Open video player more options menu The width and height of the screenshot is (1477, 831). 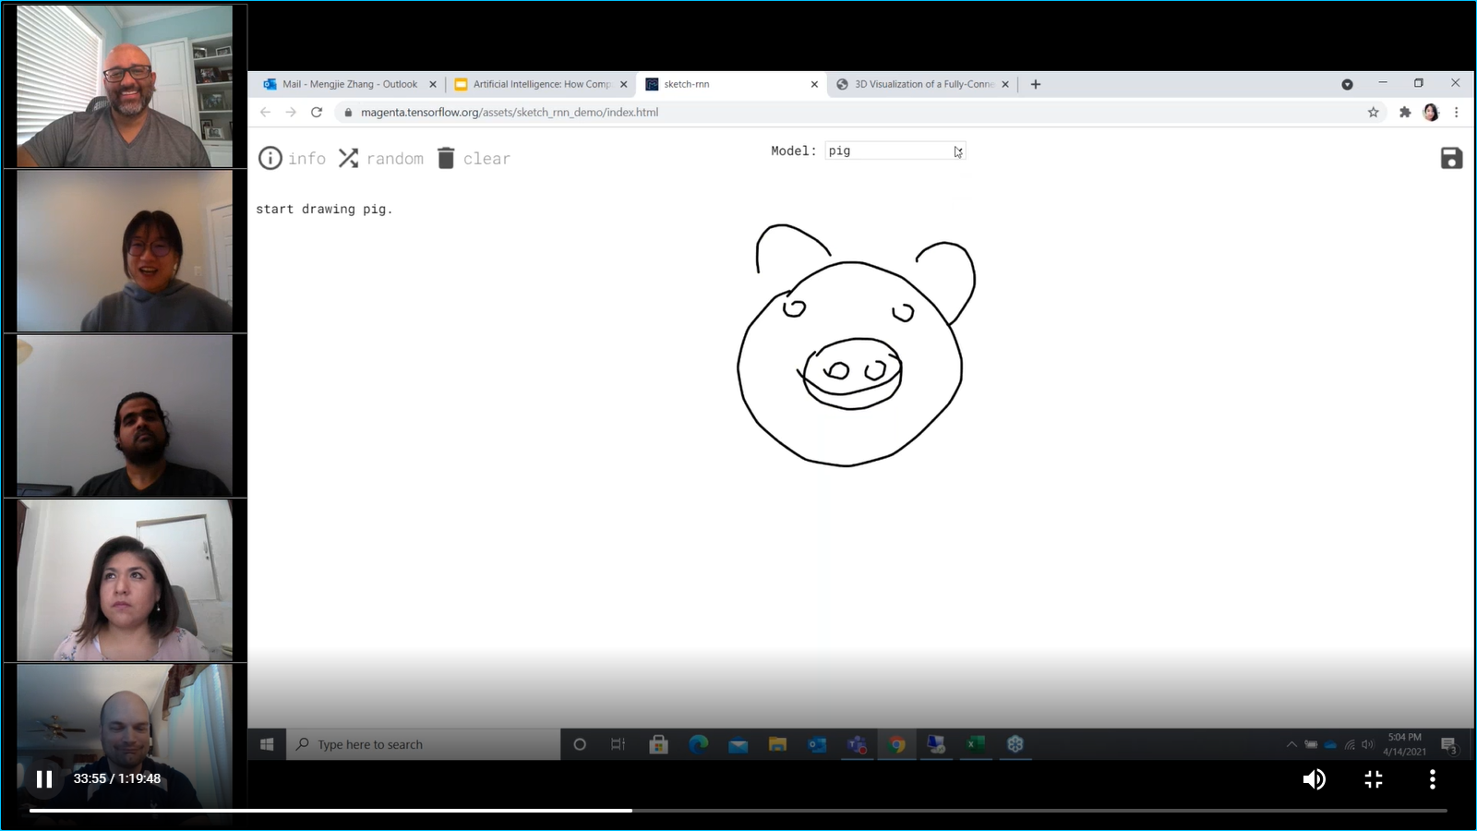[x=1432, y=779]
